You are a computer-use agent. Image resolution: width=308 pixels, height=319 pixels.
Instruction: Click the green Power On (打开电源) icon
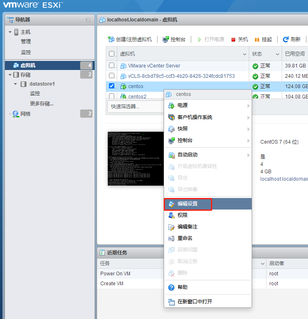[x=199, y=40]
